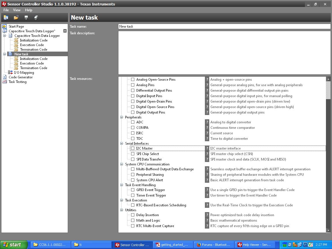Open help for the COMPA comparator
This screenshot has width=332, height=249.
click(207, 127)
